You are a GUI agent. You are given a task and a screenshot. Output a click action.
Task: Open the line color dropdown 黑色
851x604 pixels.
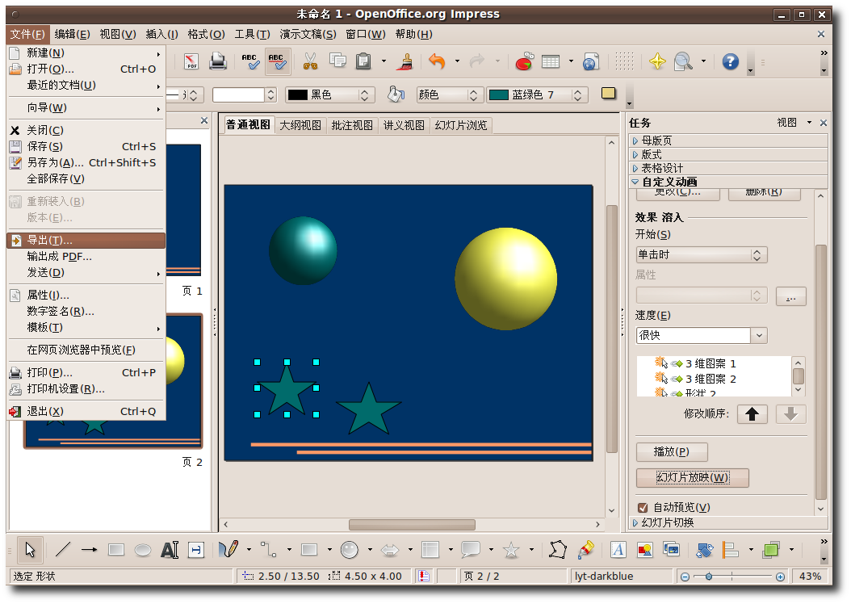coord(330,95)
